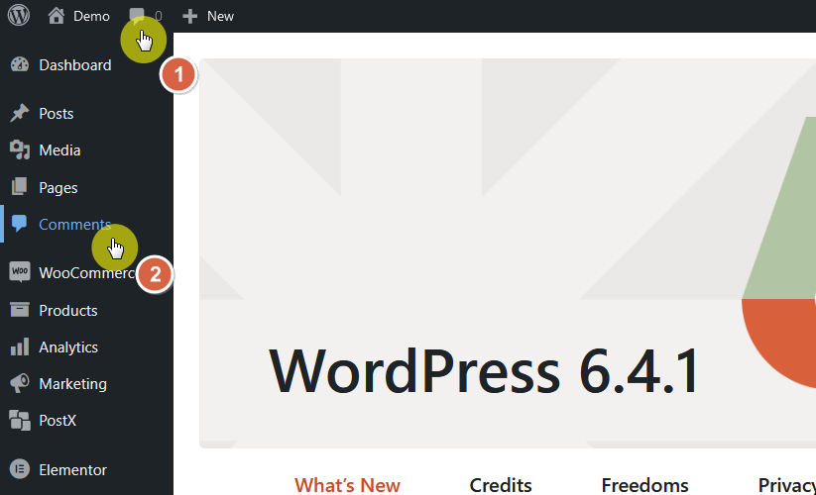Switch to the Credits tab
Image resolution: width=816 pixels, height=495 pixels.
pyautogui.click(x=500, y=485)
